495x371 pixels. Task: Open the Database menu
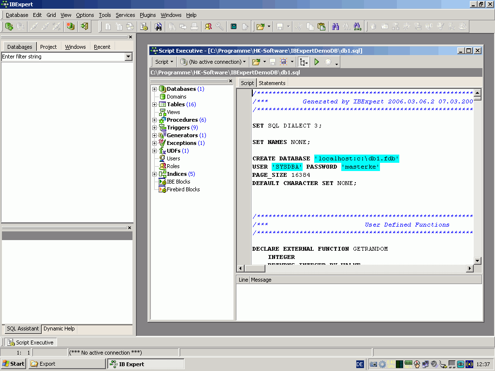click(x=17, y=15)
